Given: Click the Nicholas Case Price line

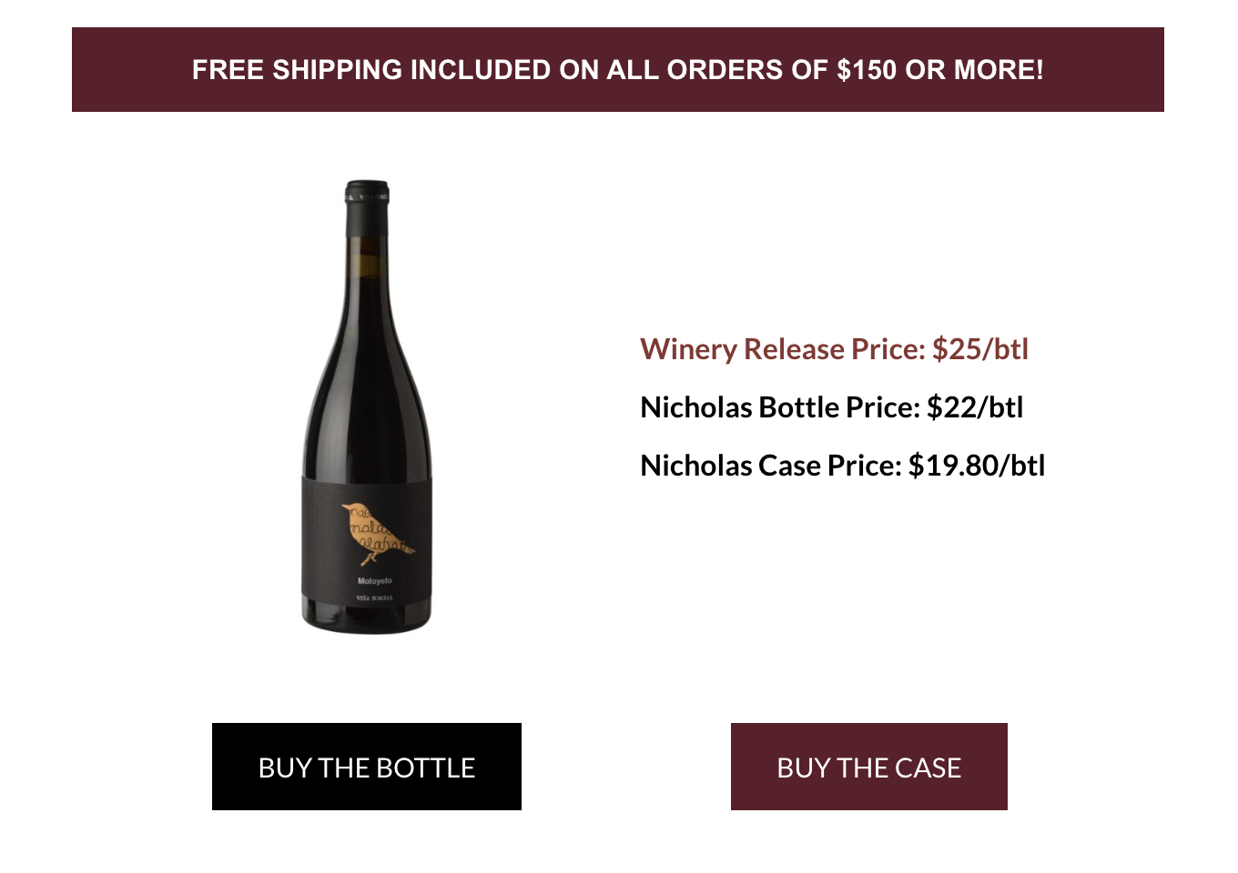Looking at the screenshot, I should pyautogui.click(x=843, y=466).
